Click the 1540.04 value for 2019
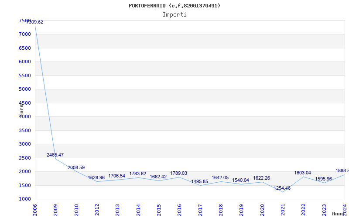Viewport: 349px width, 218px height. [x=241, y=180]
